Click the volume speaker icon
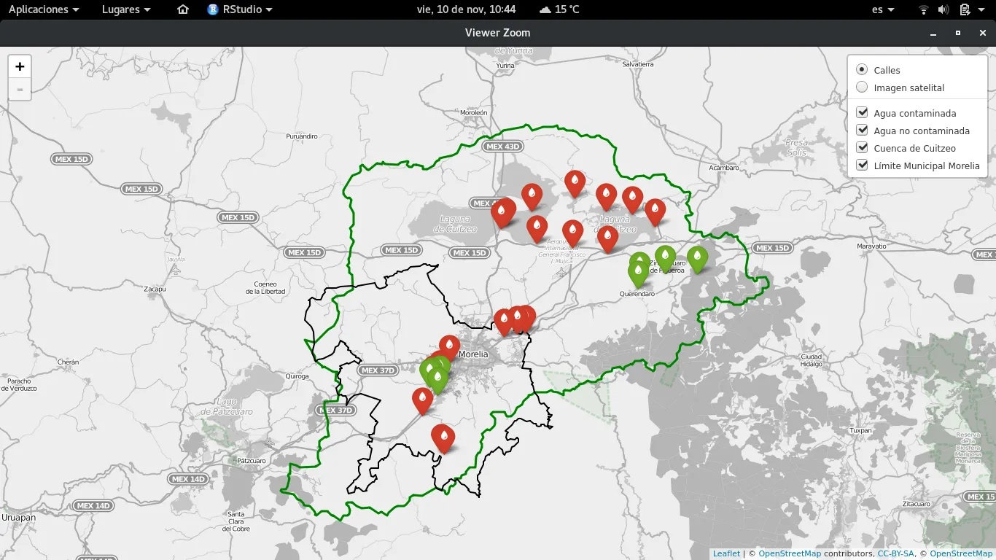The image size is (996, 560). tap(944, 9)
